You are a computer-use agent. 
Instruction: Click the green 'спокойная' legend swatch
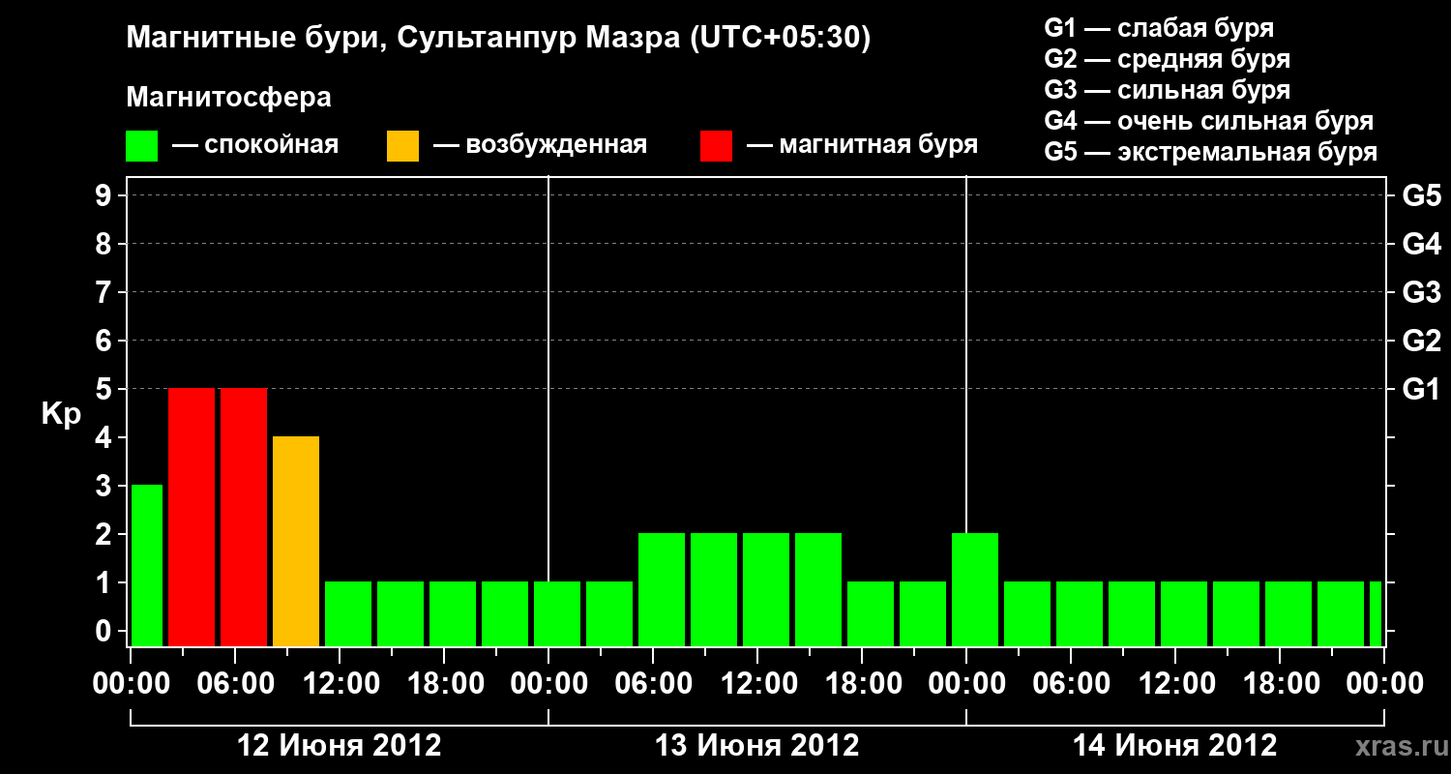click(x=141, y=146)
